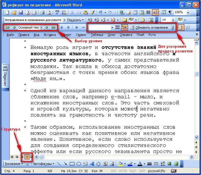Viewport: 201px width, 175px height.
Task: Cut selection with scissors icon
Action: [72, 12]
